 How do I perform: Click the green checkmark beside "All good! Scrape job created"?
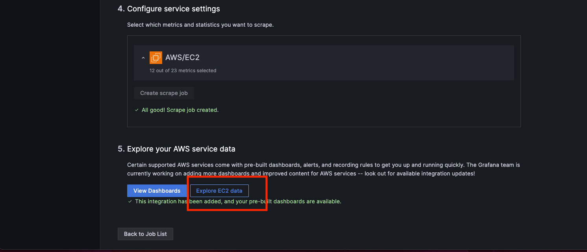click(137, 110)
